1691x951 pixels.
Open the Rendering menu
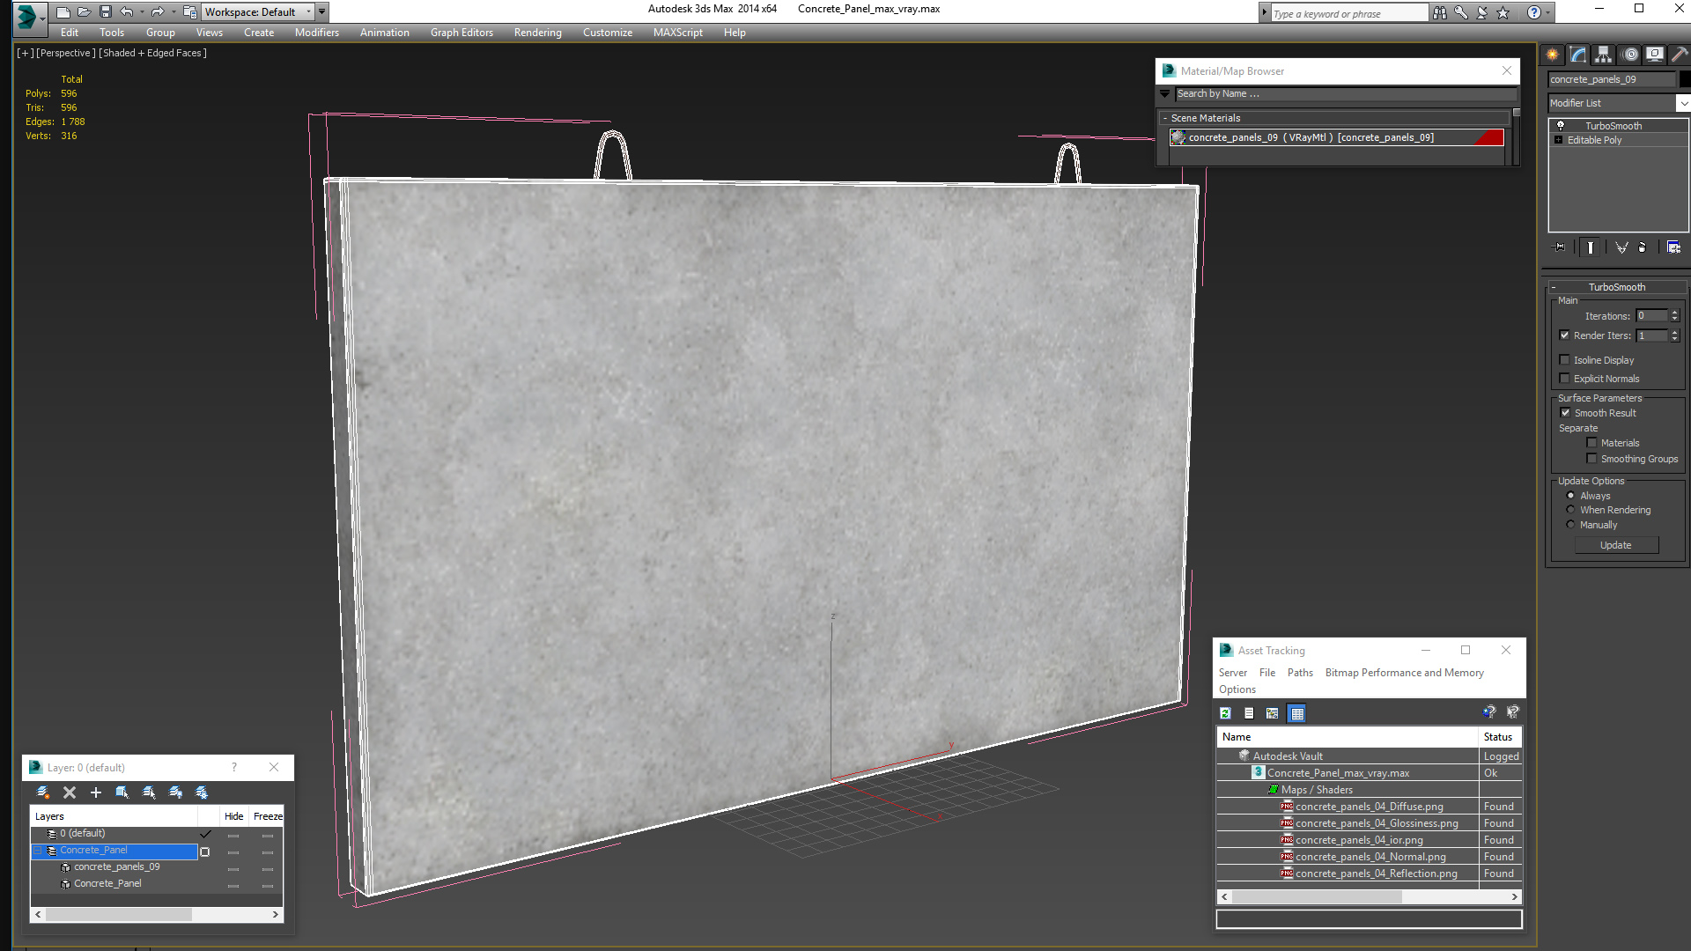538,33
